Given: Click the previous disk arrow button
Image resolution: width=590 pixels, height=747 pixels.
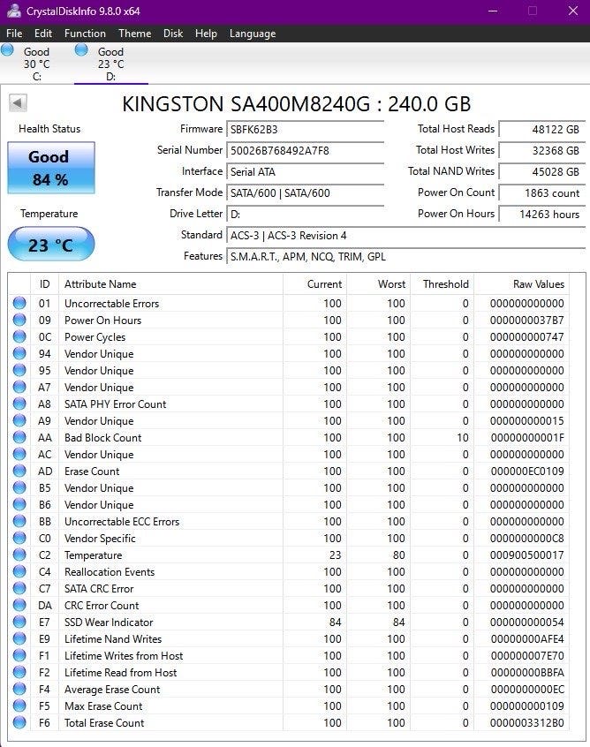Looking at the screenshot, I should pos(18,103).
